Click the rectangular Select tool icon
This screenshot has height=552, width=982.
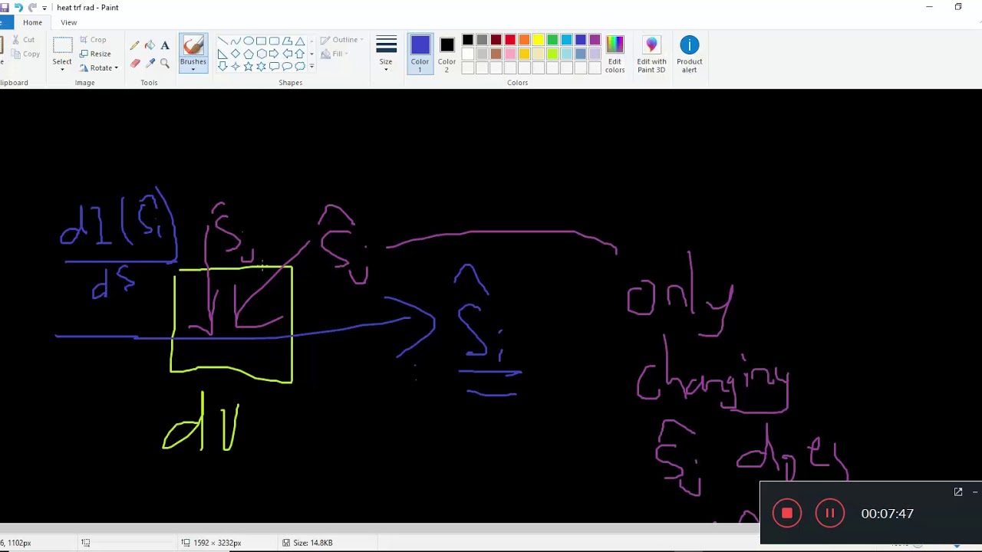point(62,45)
